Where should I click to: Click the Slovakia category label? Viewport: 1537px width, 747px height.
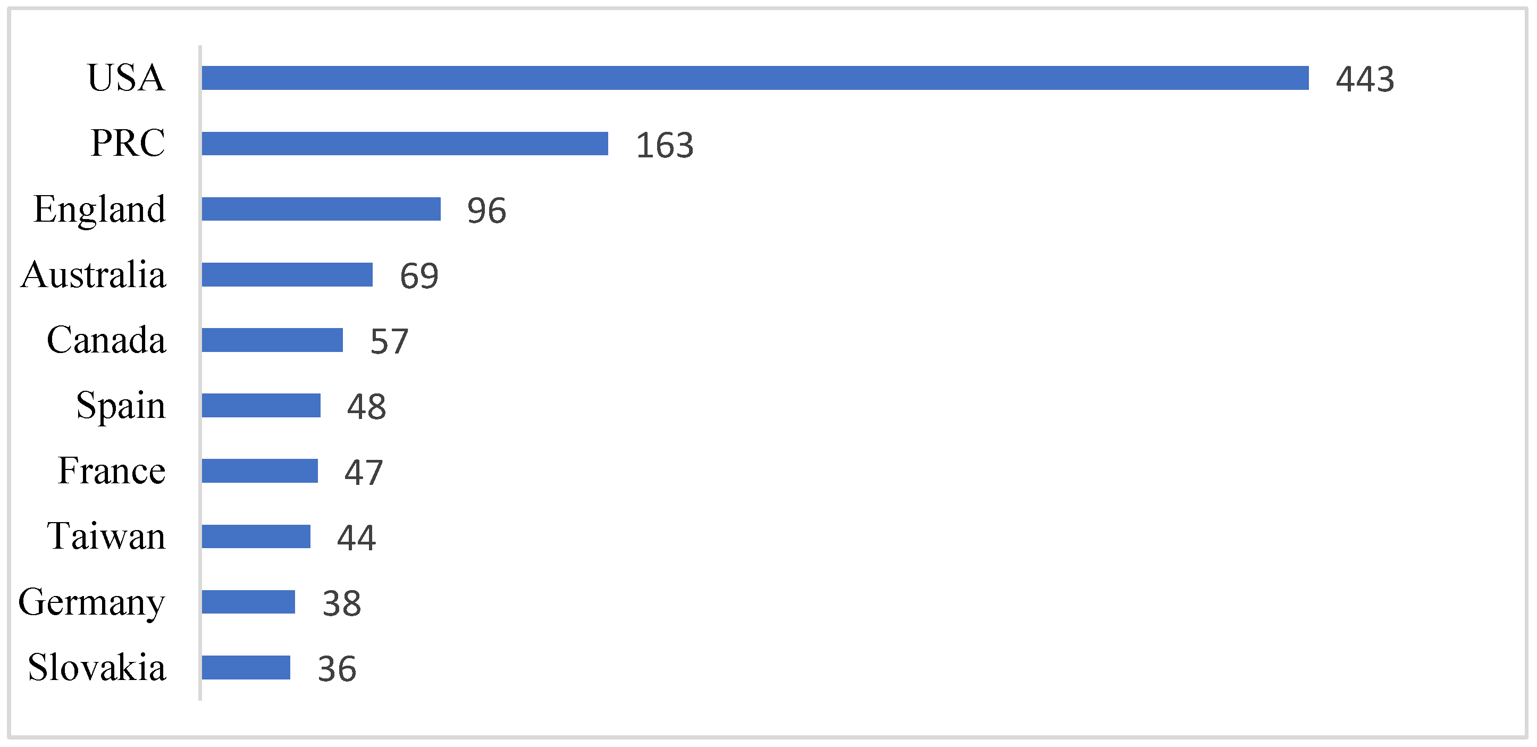[97, 668]
